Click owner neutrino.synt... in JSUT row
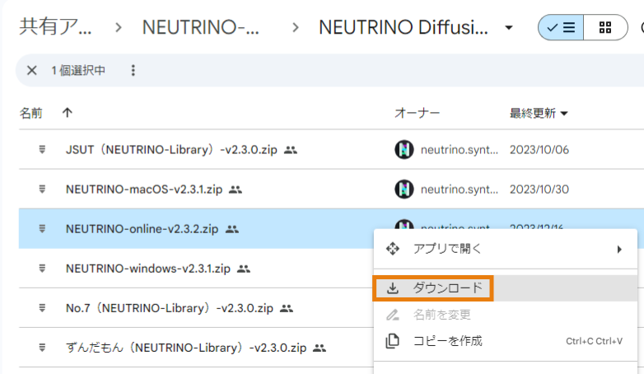 pos(460,150)
